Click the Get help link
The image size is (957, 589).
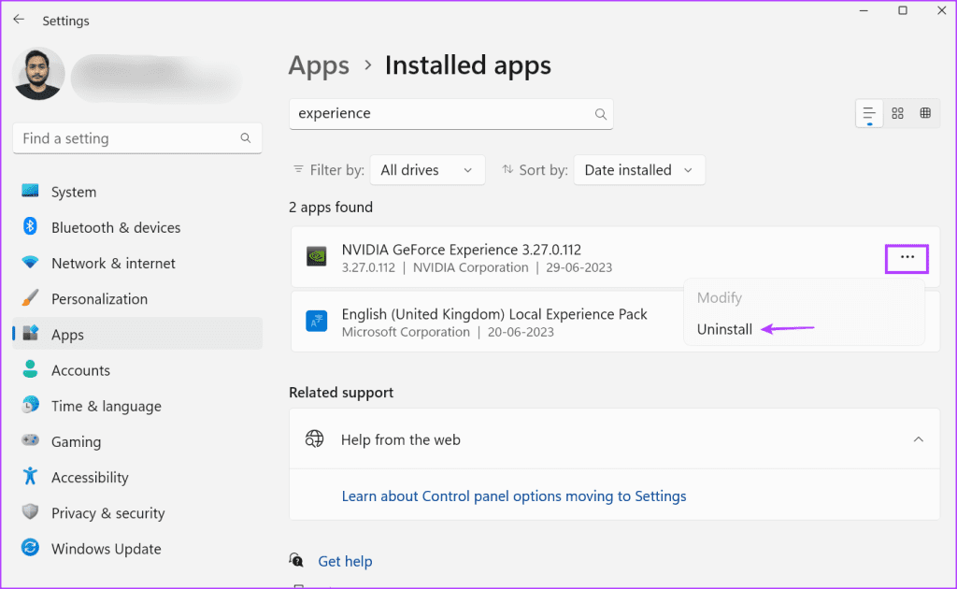[x=345, y=561]
